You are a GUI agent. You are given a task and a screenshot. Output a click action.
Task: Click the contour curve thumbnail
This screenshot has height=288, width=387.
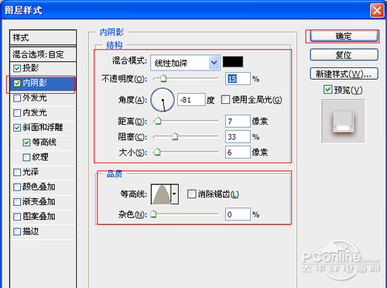point(162,194)
